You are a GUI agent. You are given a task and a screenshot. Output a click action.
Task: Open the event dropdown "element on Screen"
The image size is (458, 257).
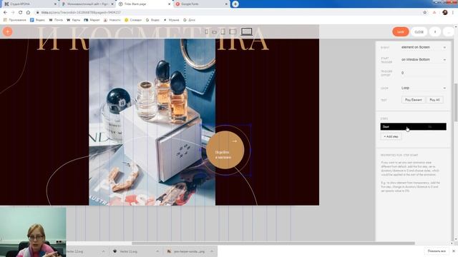tap(424, 47)
